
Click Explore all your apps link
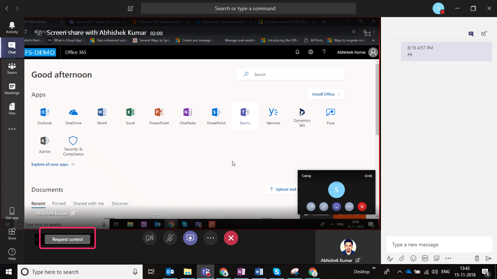click(53, 164)
